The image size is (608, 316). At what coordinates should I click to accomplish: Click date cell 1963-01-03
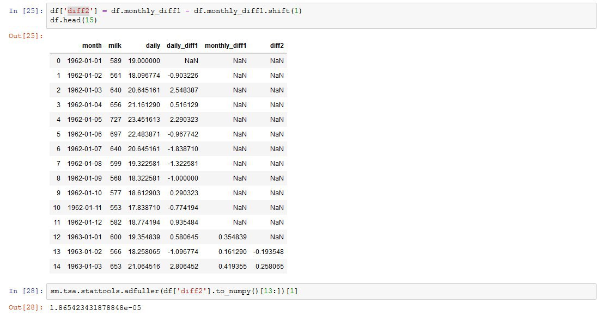[x=84, y=267]
